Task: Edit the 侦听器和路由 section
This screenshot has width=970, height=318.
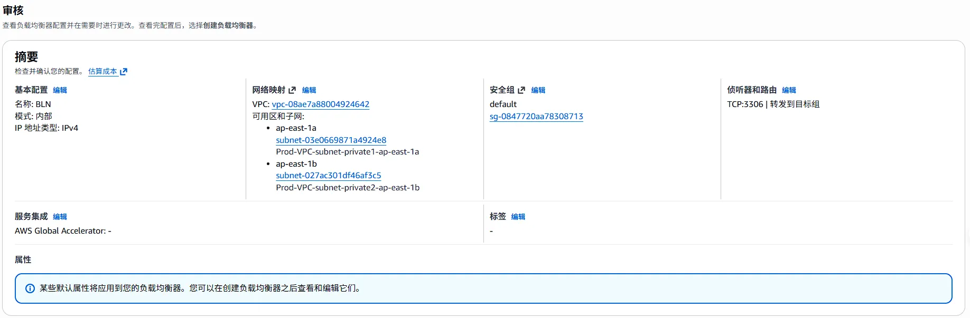Action: click(x=789, y=90)
